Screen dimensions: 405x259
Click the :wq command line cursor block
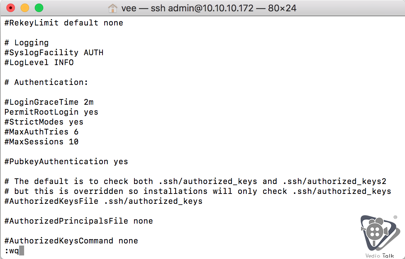click(21, 251)
